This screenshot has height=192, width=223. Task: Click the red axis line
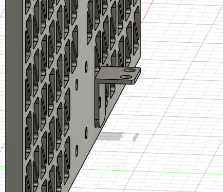click(147, 12)
